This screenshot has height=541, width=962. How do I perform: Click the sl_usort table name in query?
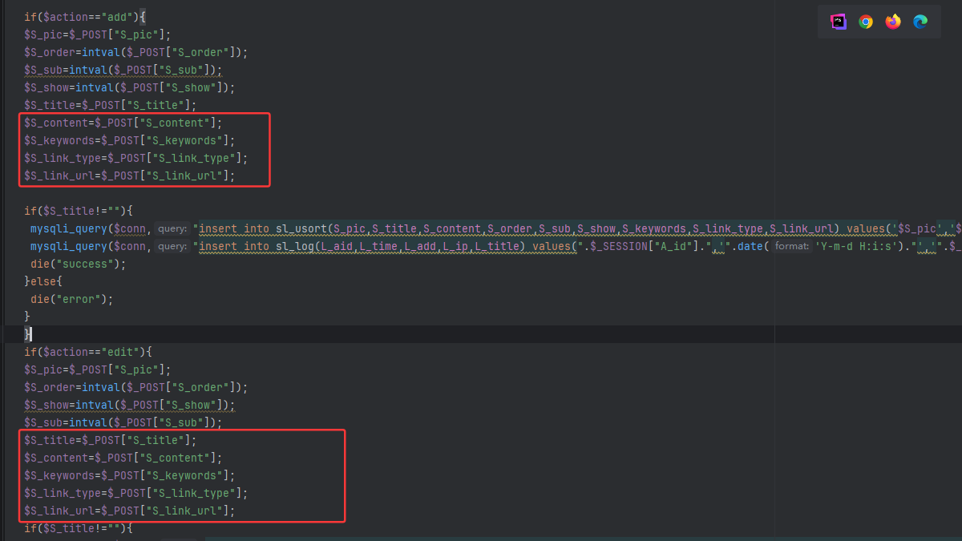click(x=301, y=228)
